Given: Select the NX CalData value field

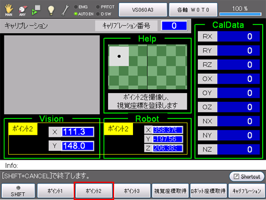Looking at the screenshot, I should pyautogui.click(x=238, y=121).
